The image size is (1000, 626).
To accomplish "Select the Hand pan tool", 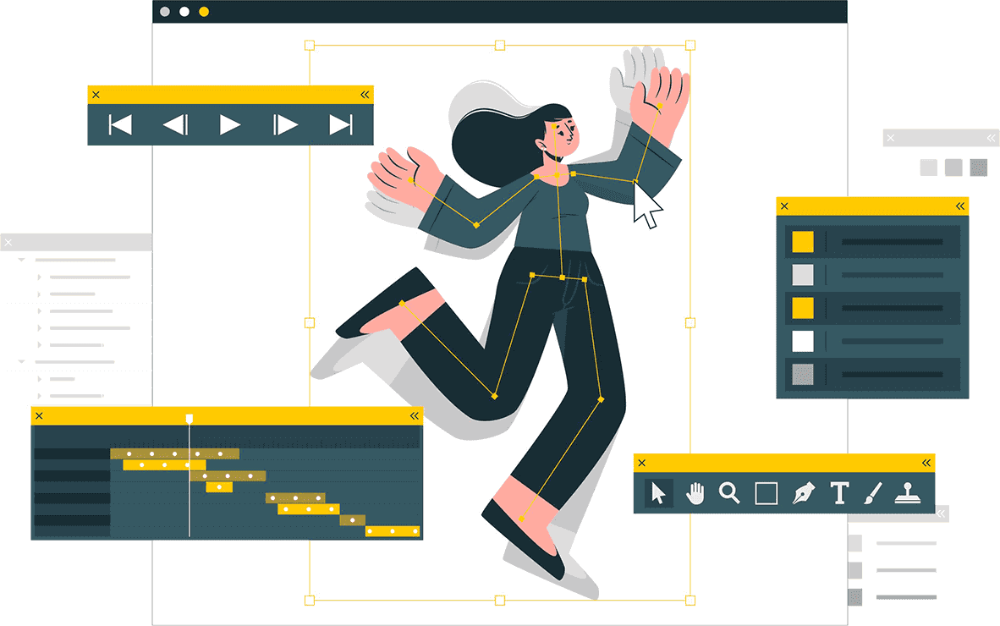I will (x=695, y=493).
